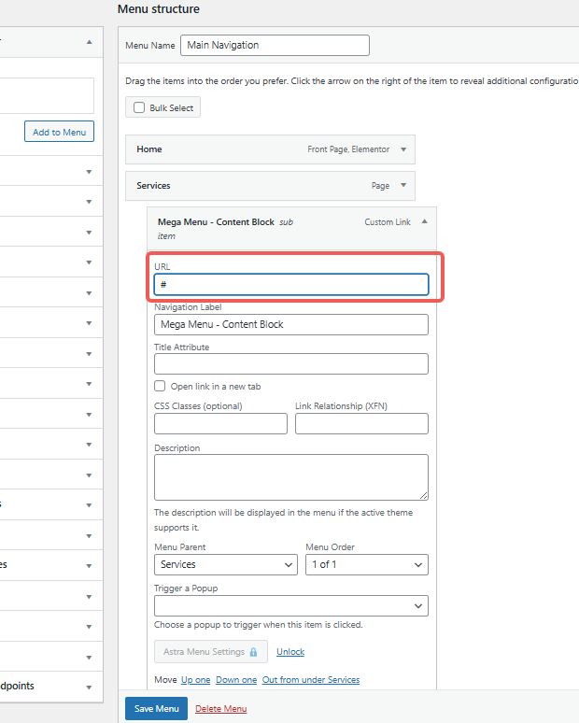Click the lock icon on Astra Menu Settings
This screenshot has height=723, width=579.
tap(253, 652)
